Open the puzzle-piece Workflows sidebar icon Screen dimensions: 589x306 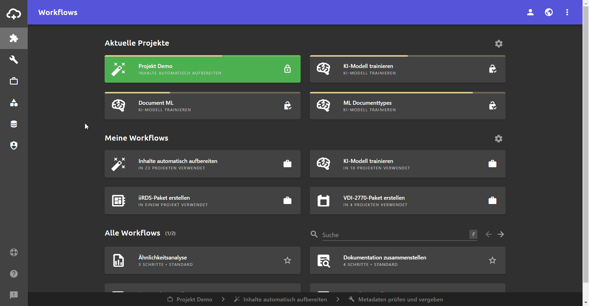(x=14, y=38)
